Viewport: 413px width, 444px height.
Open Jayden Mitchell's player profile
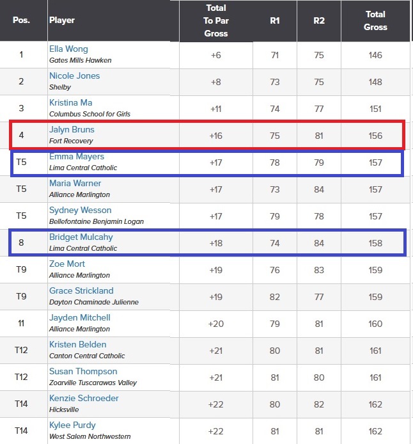coord(80,318)
